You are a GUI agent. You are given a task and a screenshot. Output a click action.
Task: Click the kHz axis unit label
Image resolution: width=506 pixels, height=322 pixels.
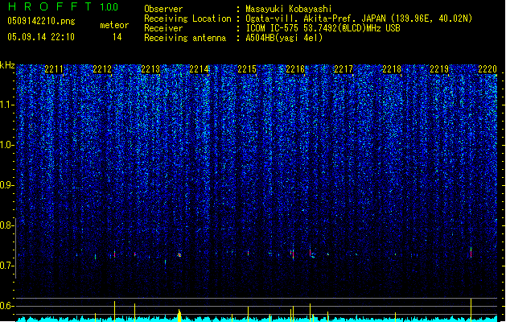point(7,65)
